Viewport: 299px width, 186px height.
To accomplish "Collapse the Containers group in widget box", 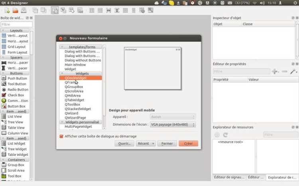I will tap(3, 160).
